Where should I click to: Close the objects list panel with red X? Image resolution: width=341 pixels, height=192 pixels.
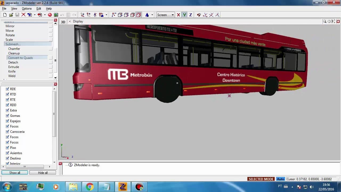(55, 84)
